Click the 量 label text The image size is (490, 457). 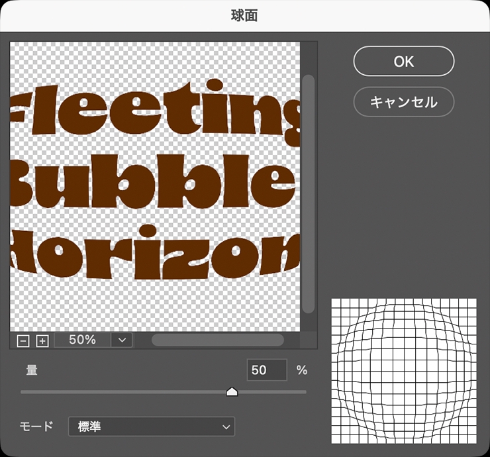point(31,370)
